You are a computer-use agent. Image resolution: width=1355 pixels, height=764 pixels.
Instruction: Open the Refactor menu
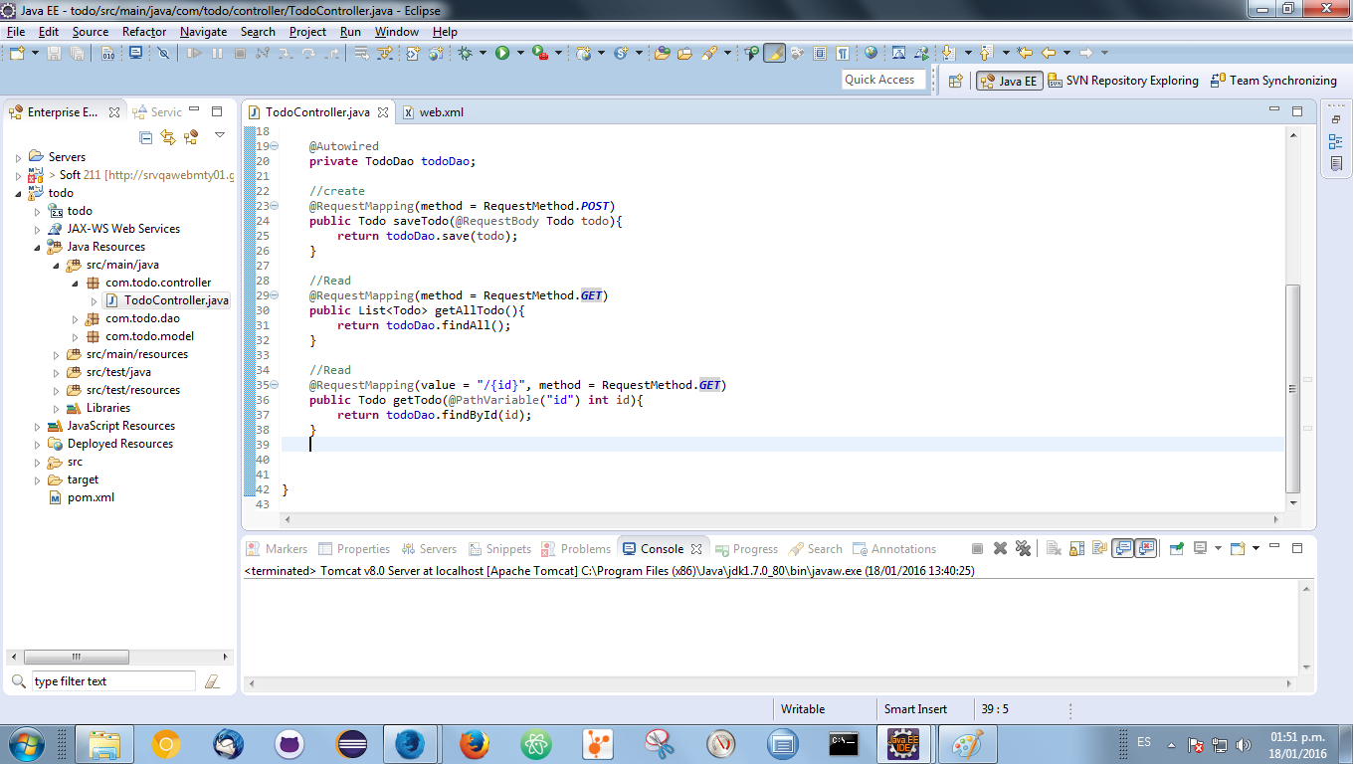click(144, 32)
